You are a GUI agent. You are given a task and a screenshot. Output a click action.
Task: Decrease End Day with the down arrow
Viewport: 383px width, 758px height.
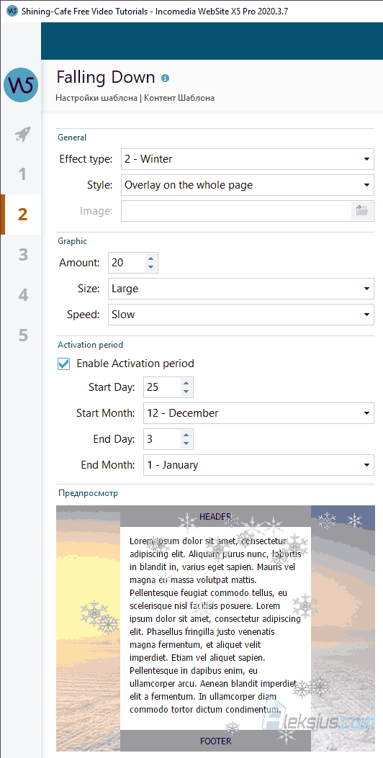tap(186, 443)
